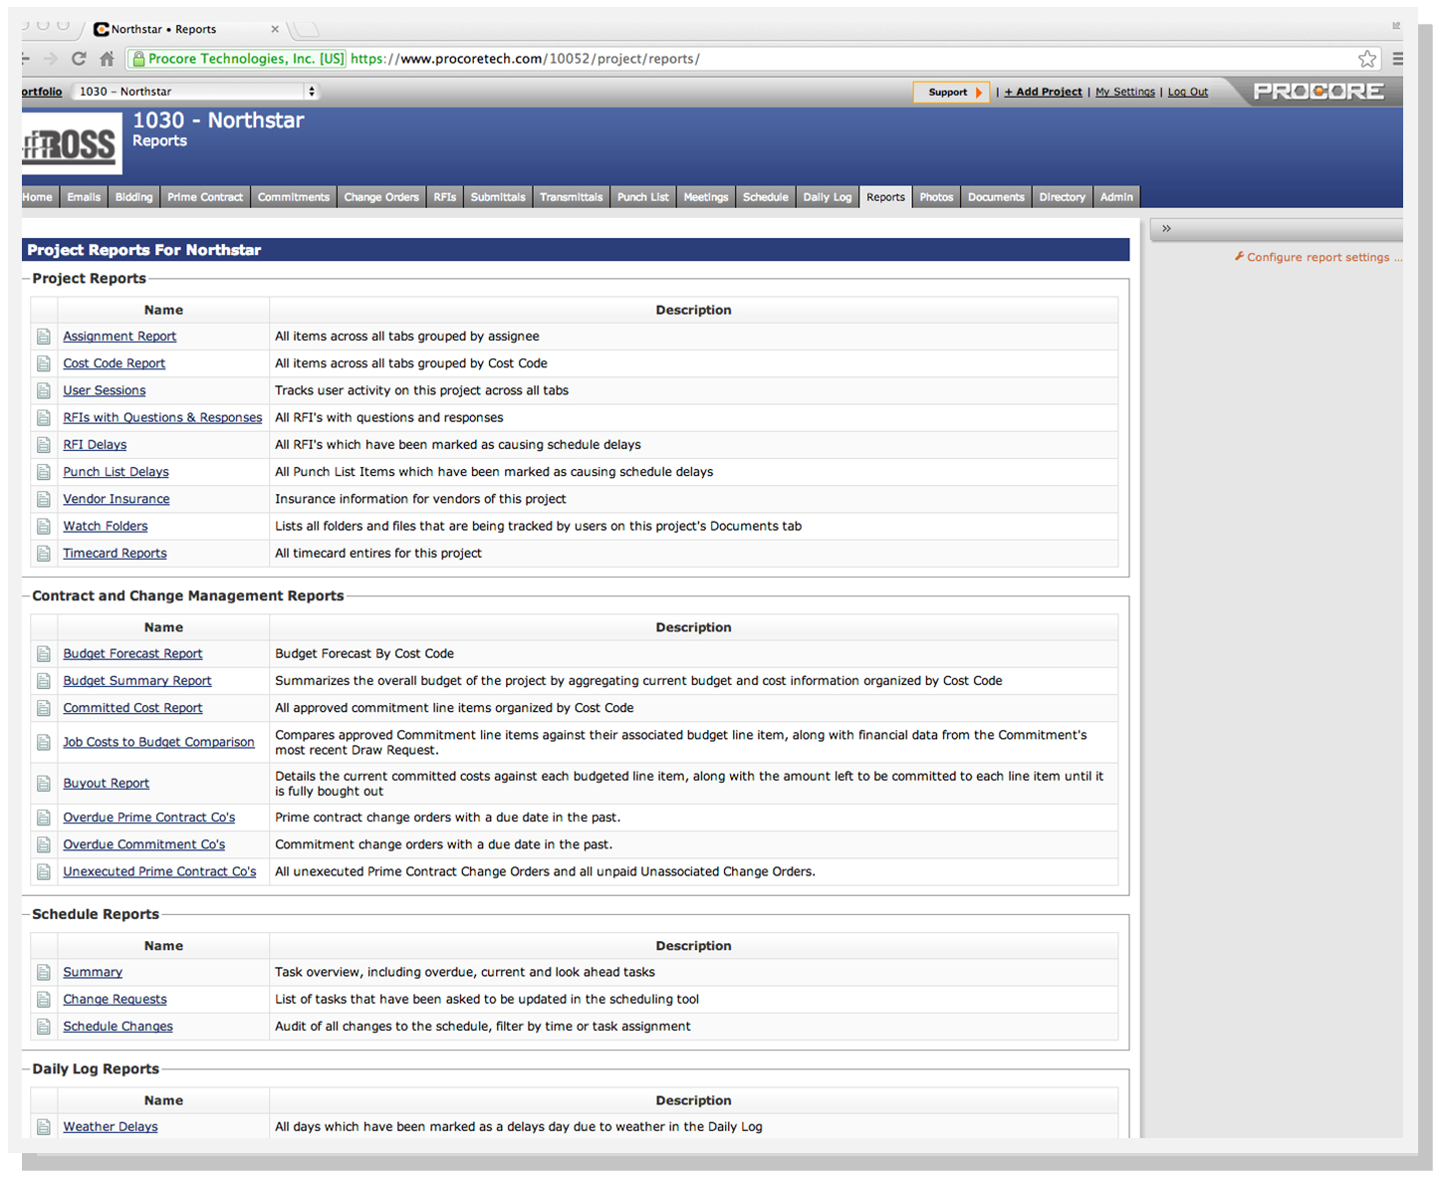Select the Change Orders tab
Screen dimensions: 1440x1178
click(381, 197)
